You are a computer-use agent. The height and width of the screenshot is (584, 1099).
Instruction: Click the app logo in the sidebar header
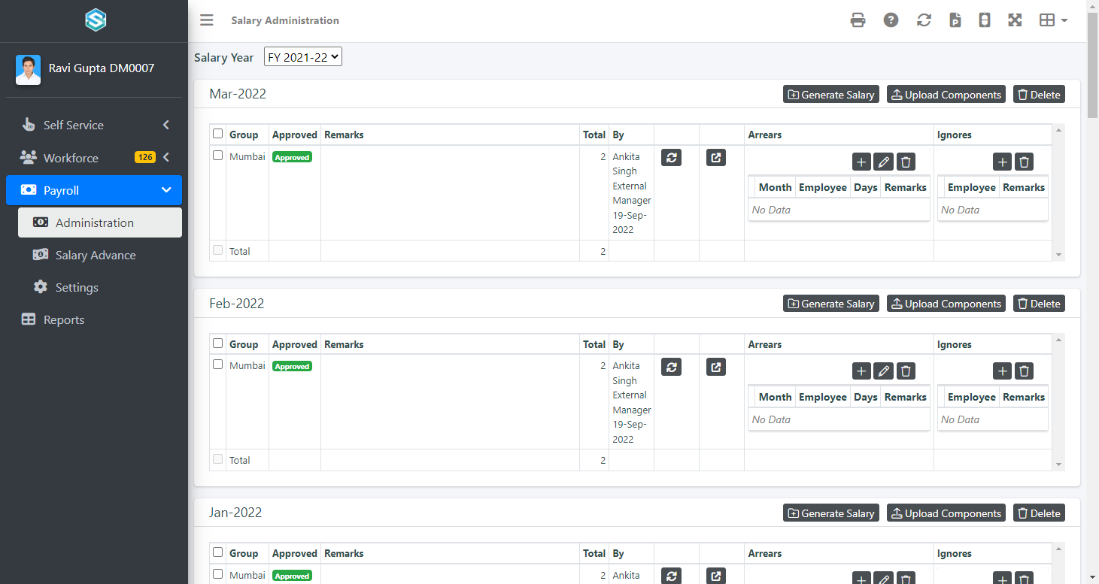(96, 20)
